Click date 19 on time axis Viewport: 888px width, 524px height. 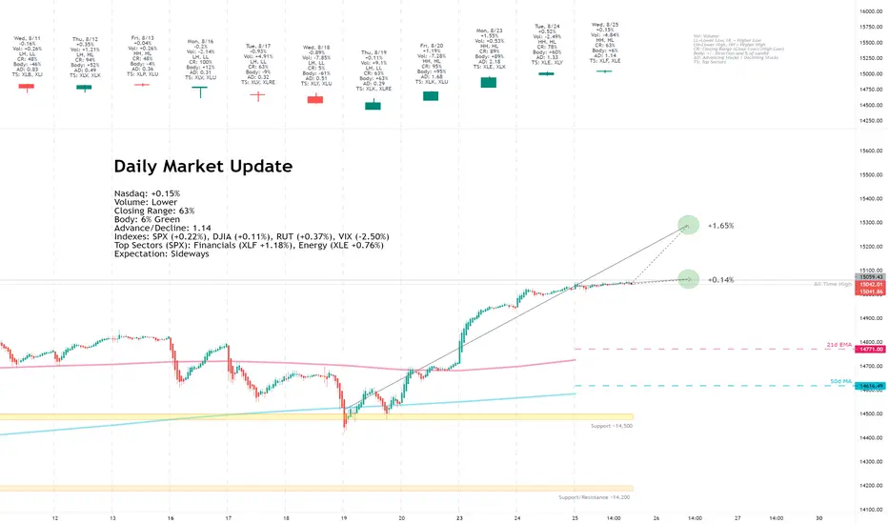pos(344,517)
